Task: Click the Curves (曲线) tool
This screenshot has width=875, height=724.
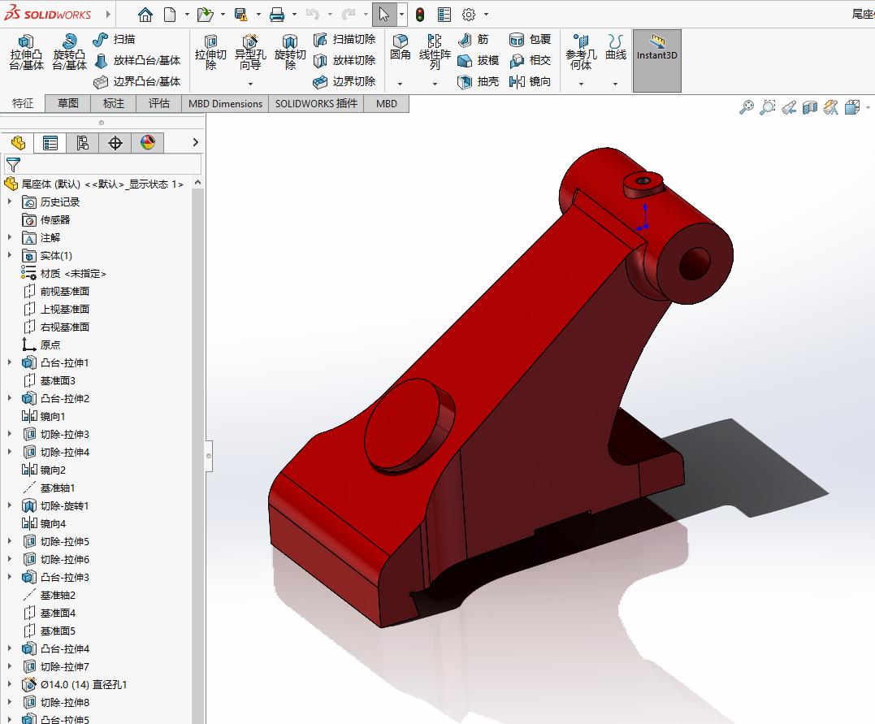Action: pos(616,47)
